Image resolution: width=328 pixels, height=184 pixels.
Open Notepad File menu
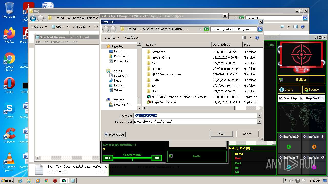pyautogui.click(x=38, y=42)
